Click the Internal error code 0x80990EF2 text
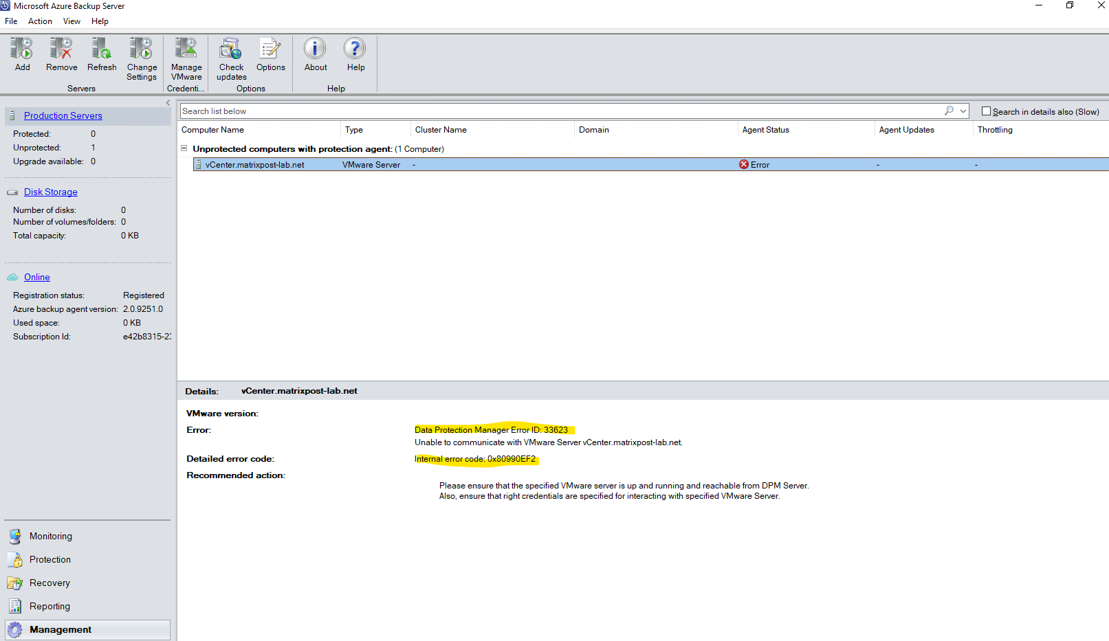1109x641 pixels. pos(474,459)
